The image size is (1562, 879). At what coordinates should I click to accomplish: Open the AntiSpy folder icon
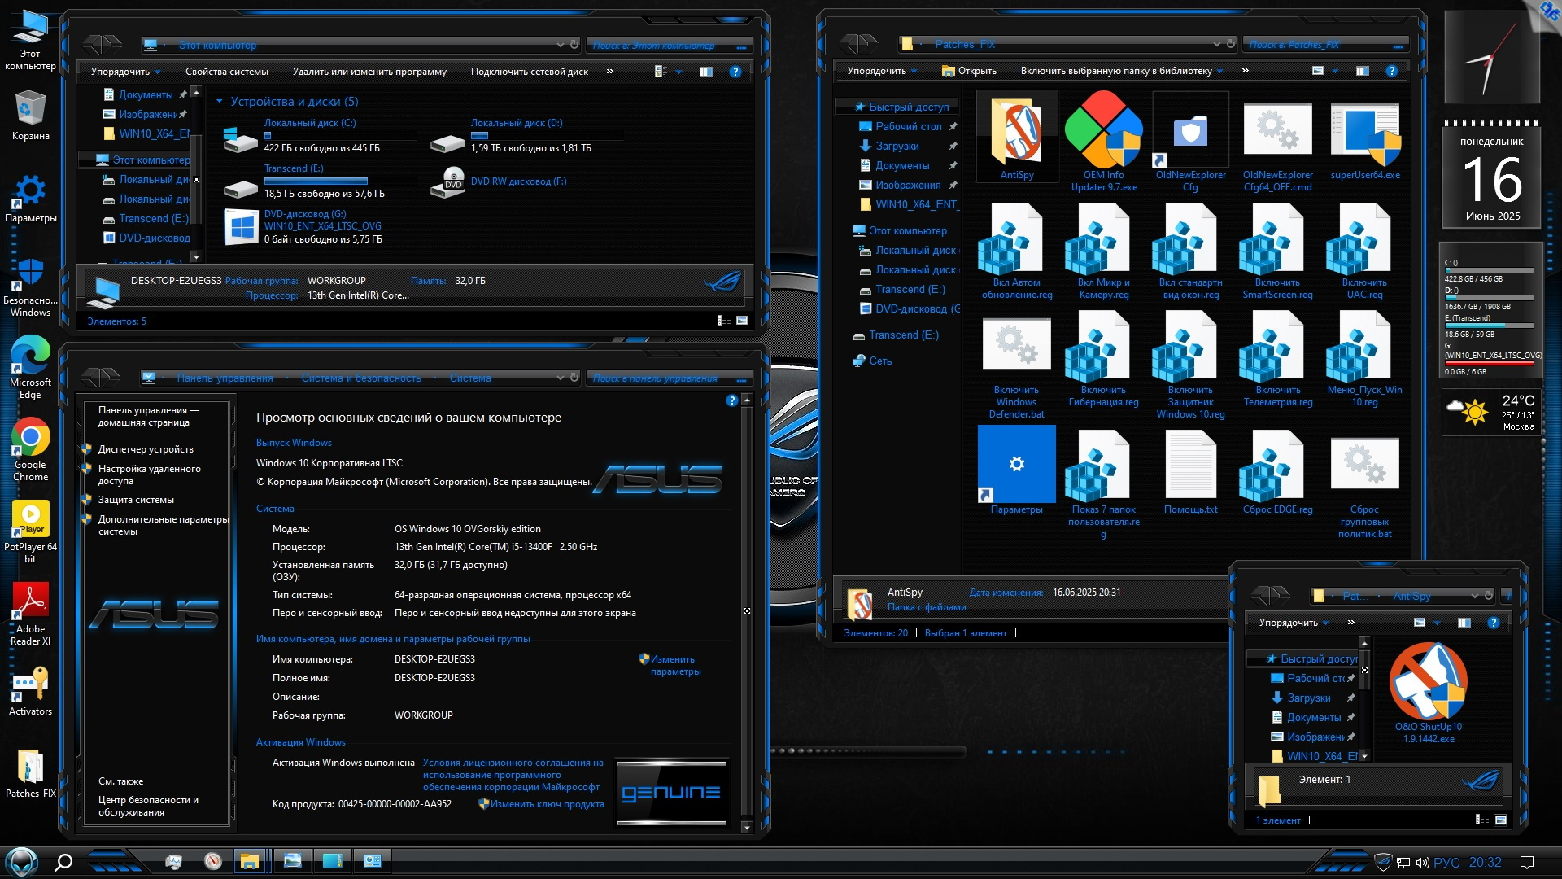(x=1016, y=134)
